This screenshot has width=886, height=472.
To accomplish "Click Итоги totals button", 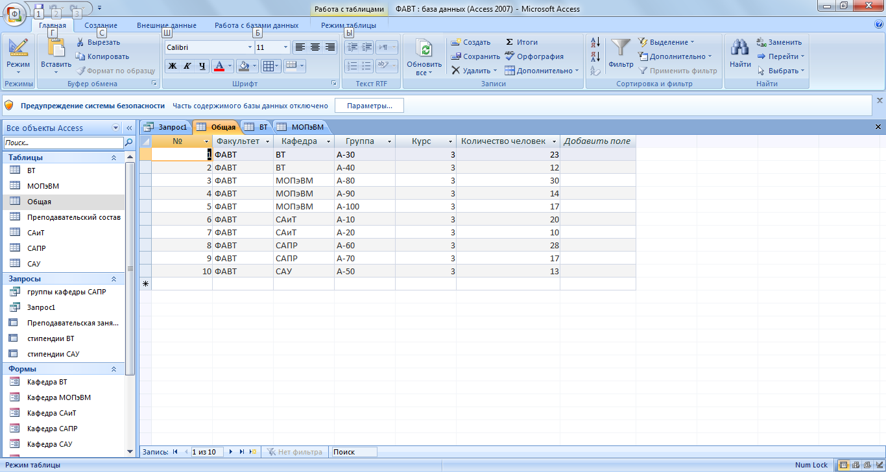I will 521,42.
